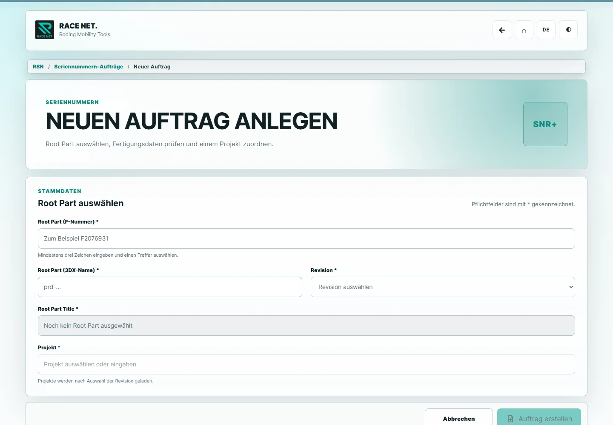The height and width of the screenshot is (425, 613).
Task: Click the Root Part Title label
Action: click(x=58, y=309)
